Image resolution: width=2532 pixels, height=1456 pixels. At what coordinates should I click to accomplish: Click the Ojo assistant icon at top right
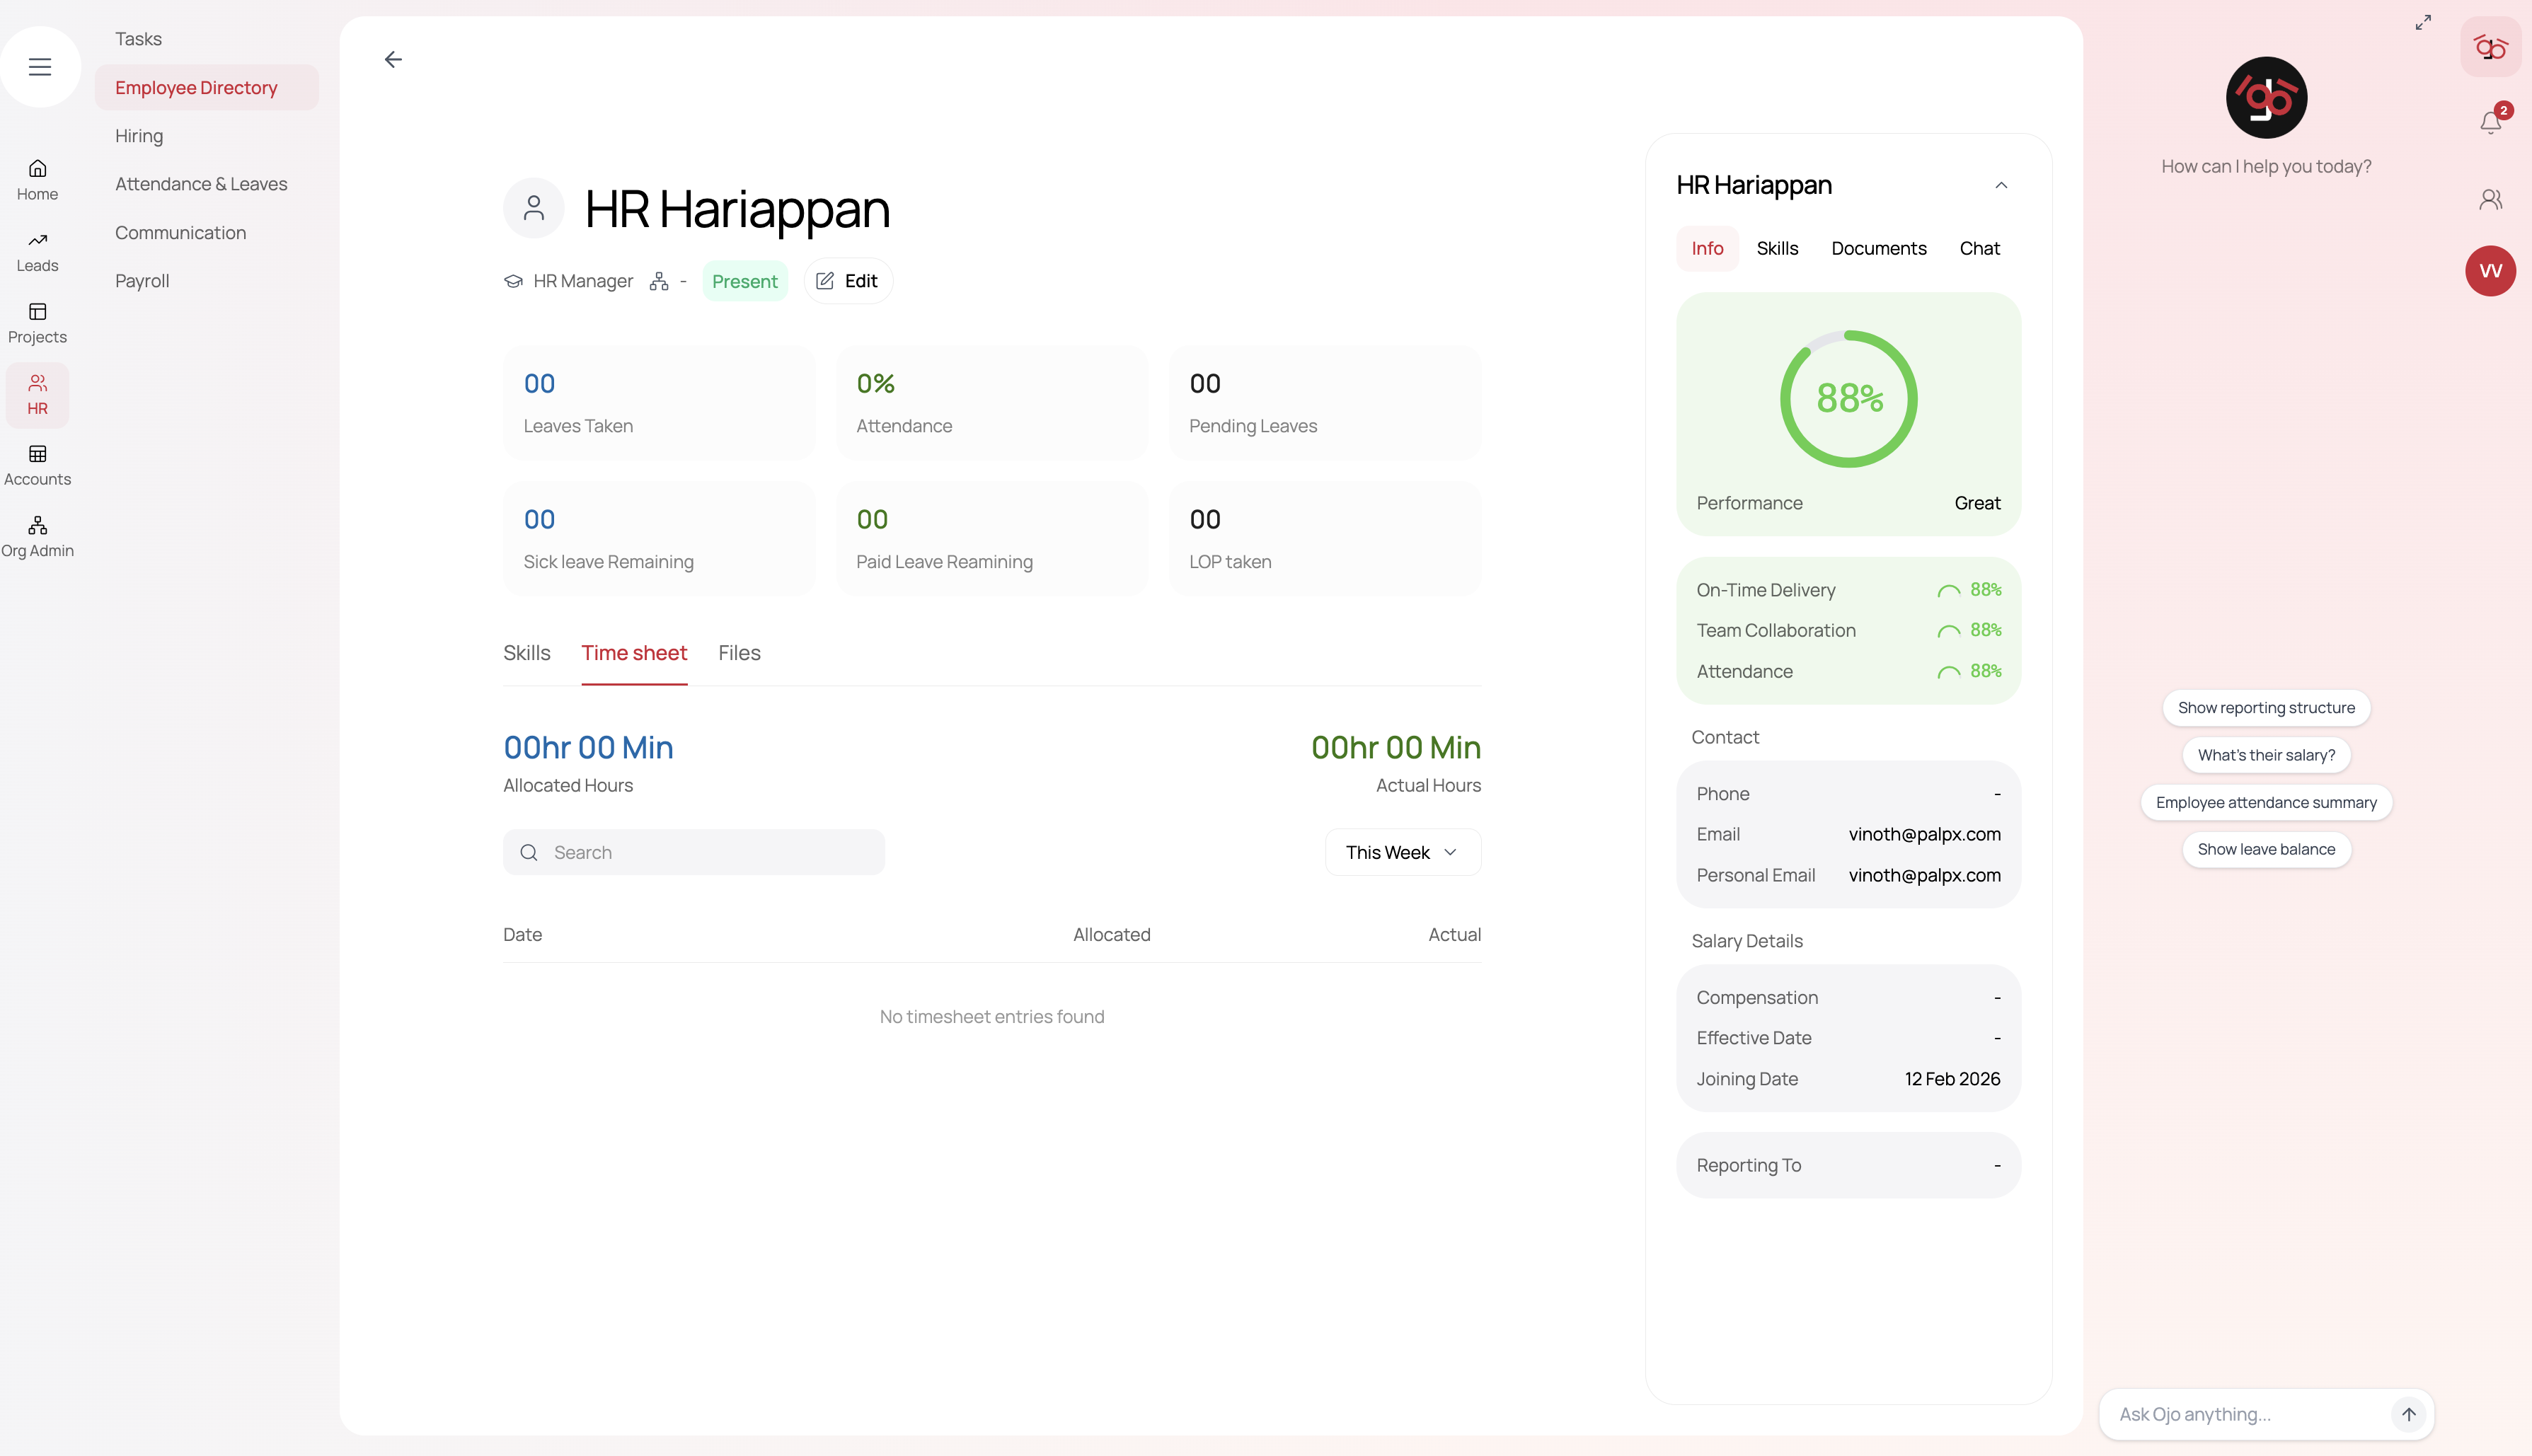2490,47
